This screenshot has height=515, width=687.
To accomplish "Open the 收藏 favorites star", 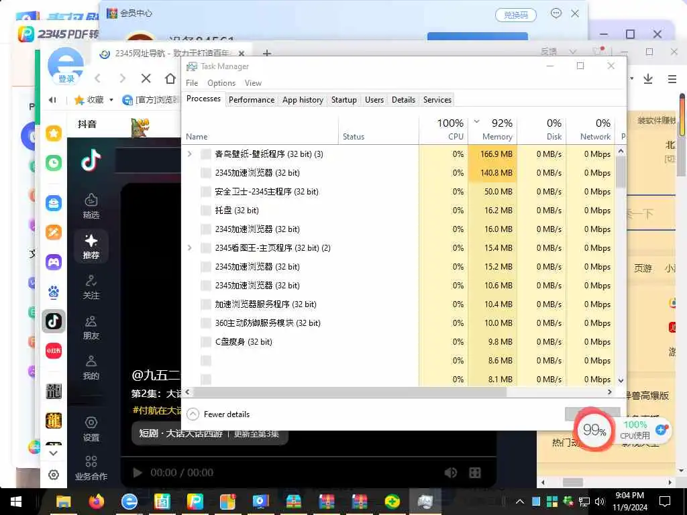I will [x=79, y=100].
